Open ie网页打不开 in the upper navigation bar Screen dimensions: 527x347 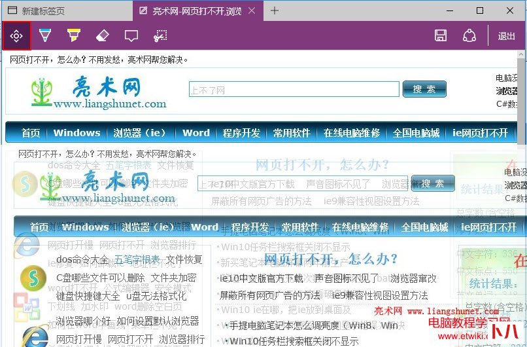click(480, 133)
